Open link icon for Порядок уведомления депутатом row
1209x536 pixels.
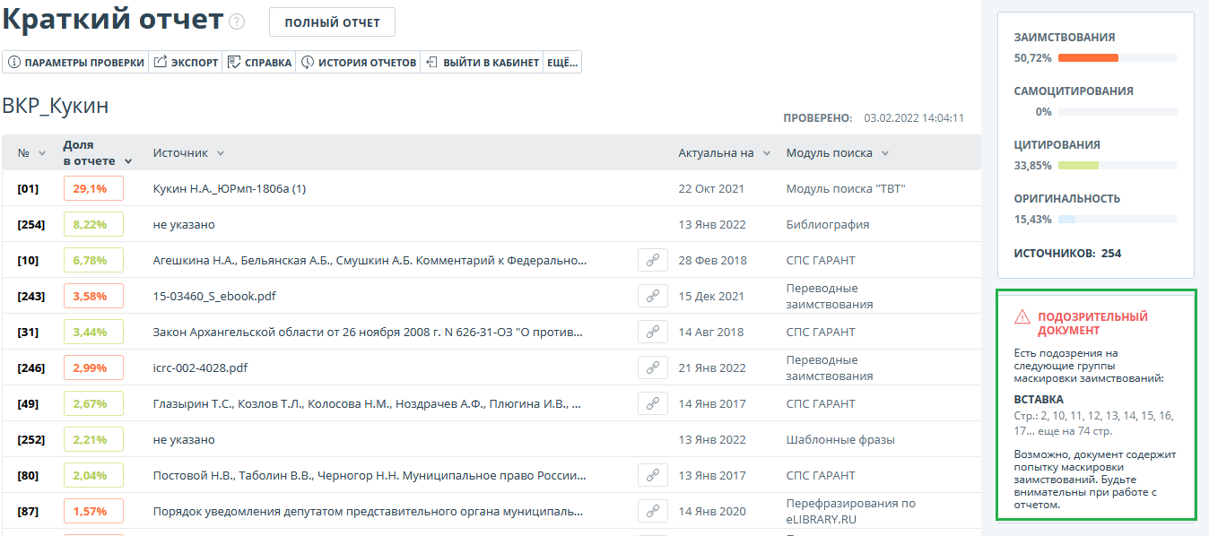pyautogui.click(x=653, y=511)
